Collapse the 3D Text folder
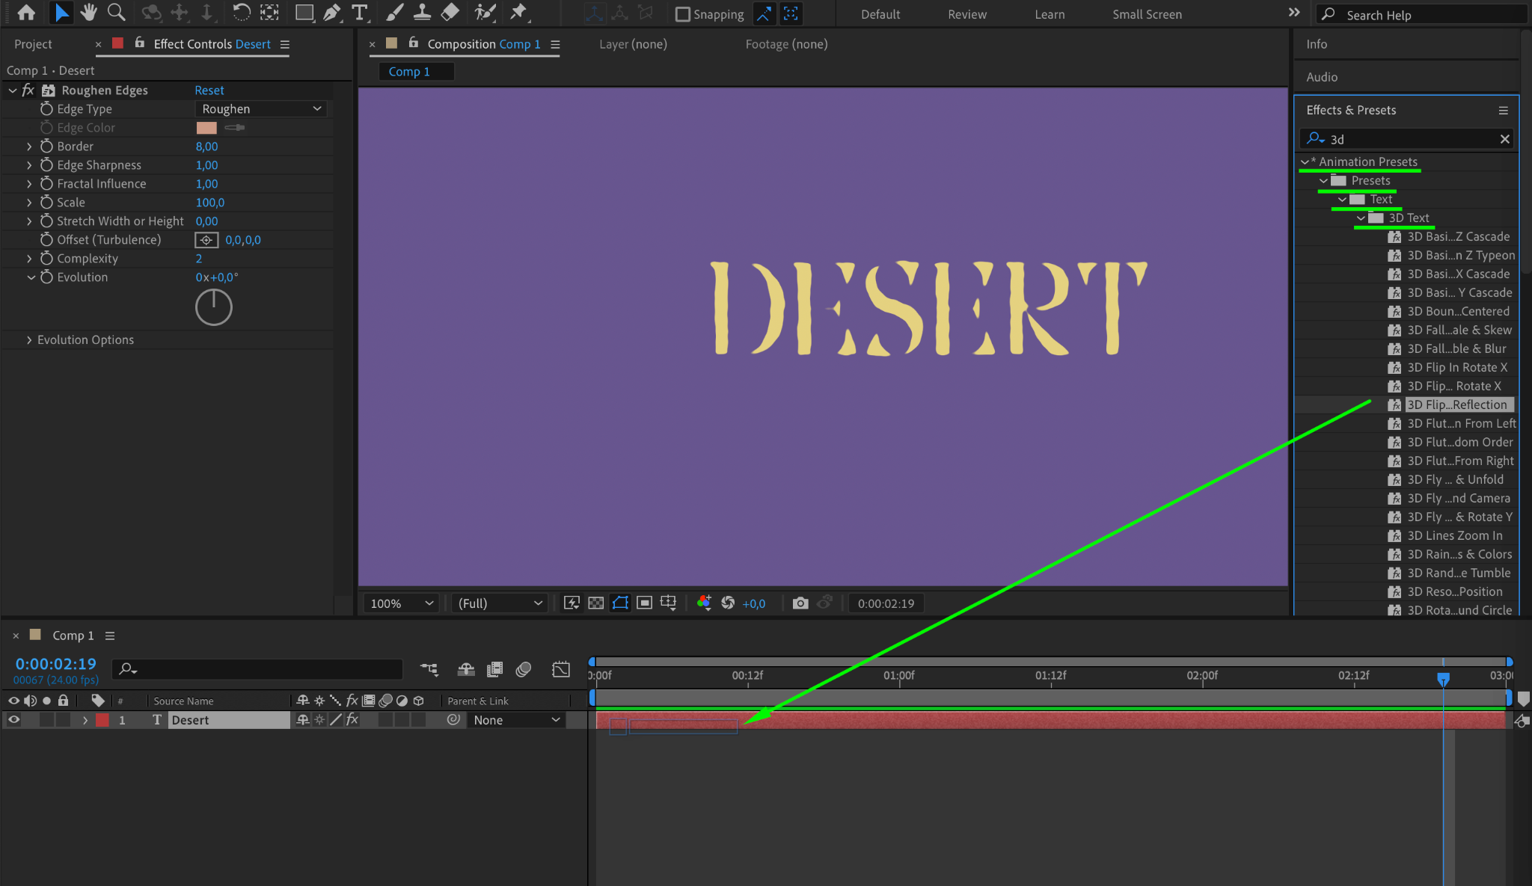The height and width of the screenshot is (886, 1532). [1361, 218]
